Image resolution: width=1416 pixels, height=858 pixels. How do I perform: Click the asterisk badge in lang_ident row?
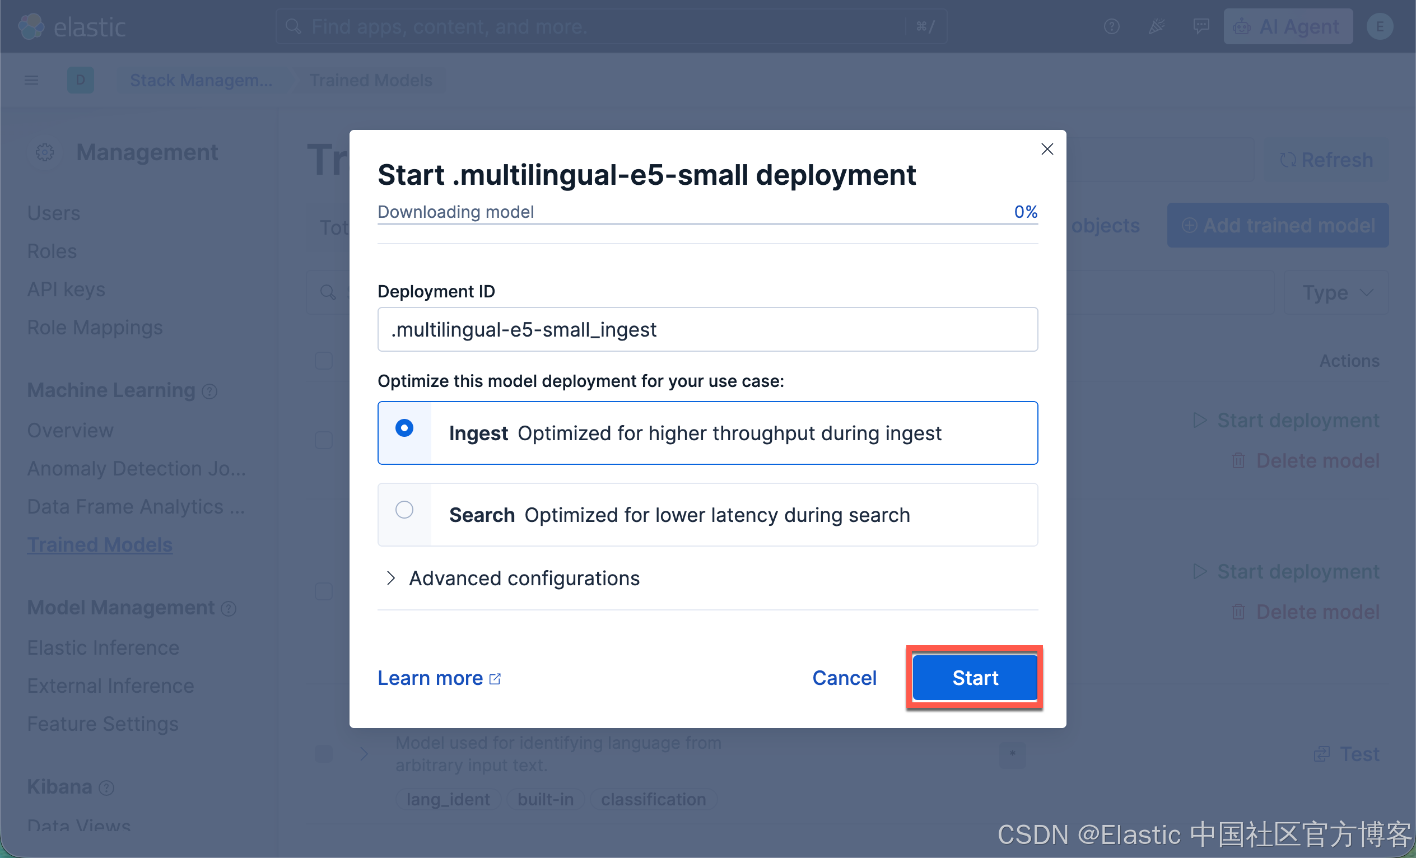tap(1012, 754)
